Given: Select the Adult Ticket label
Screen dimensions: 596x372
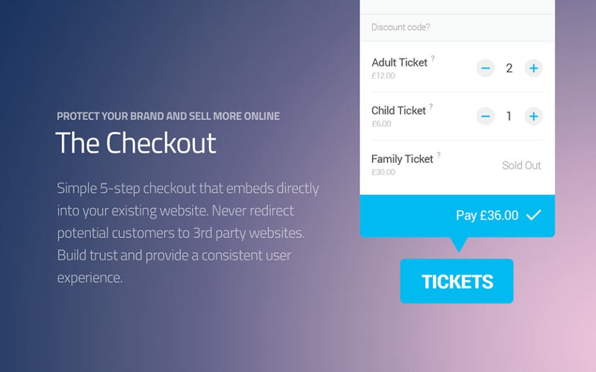Looking at the screenshot, I should pos(399,63).
